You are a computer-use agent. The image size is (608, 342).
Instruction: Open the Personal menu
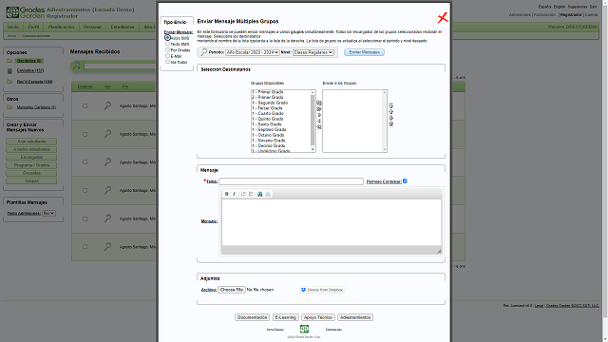(x=92, y=28)
